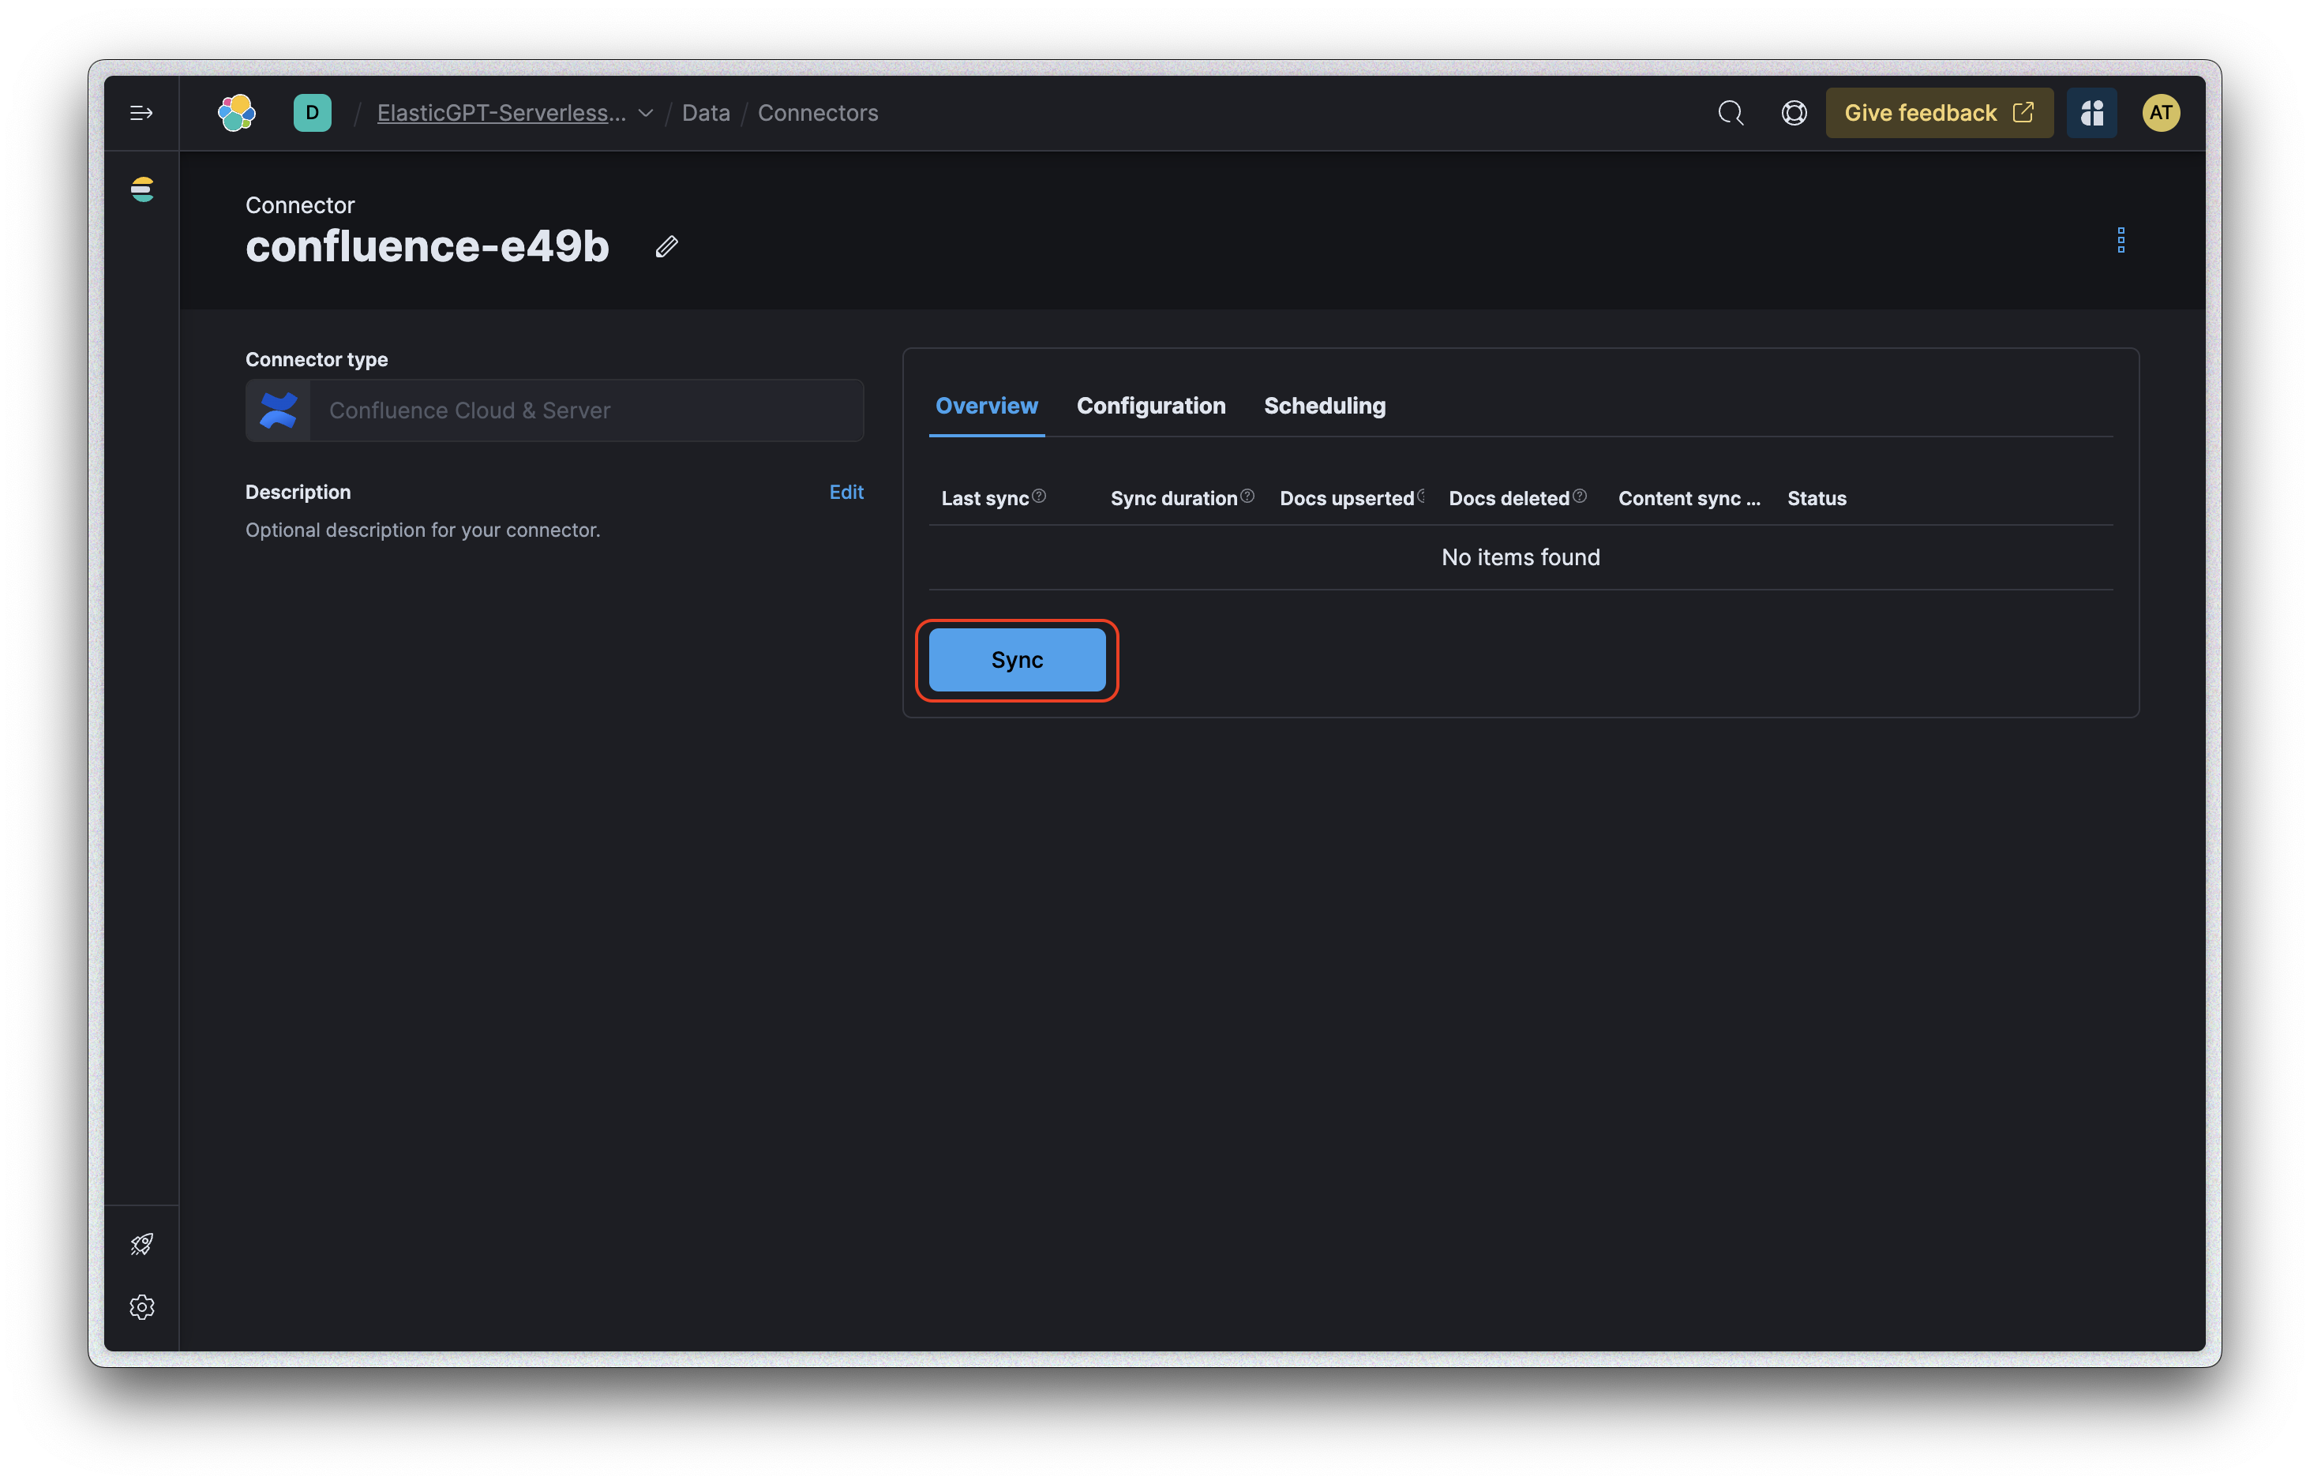The height and width of the screenshot is (1484, 2310).
Task: Click the Elastic multicolor logo
Action: pos(237,114)
